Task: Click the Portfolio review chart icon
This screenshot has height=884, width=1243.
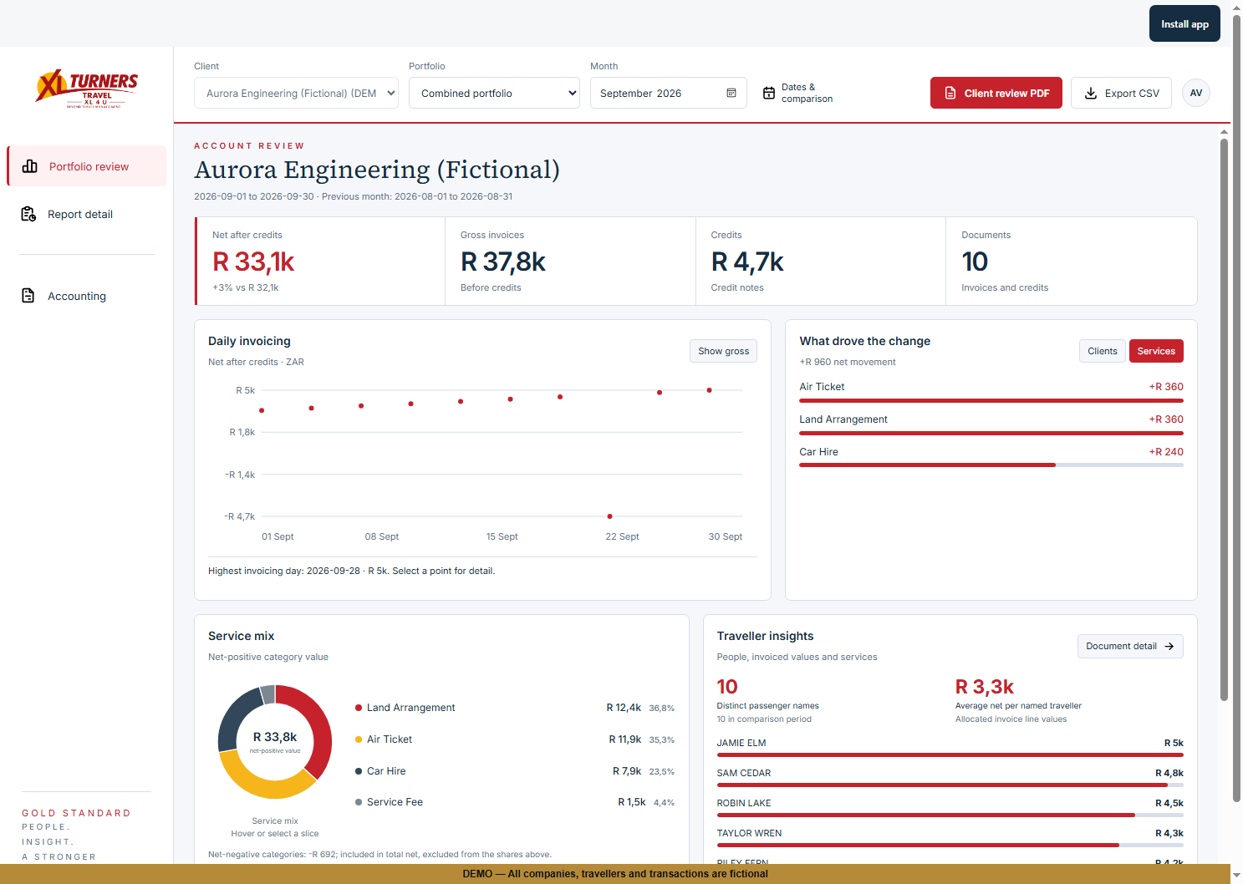Action: [x=30, y=166]
